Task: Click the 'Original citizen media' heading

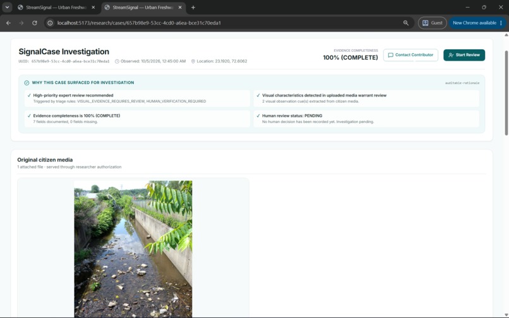Action: pos(45,160)
